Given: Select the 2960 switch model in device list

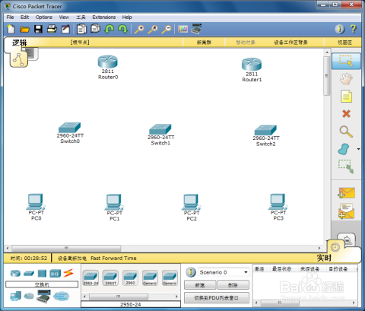Looking at the screenshot, I should [x=130, y=278].
